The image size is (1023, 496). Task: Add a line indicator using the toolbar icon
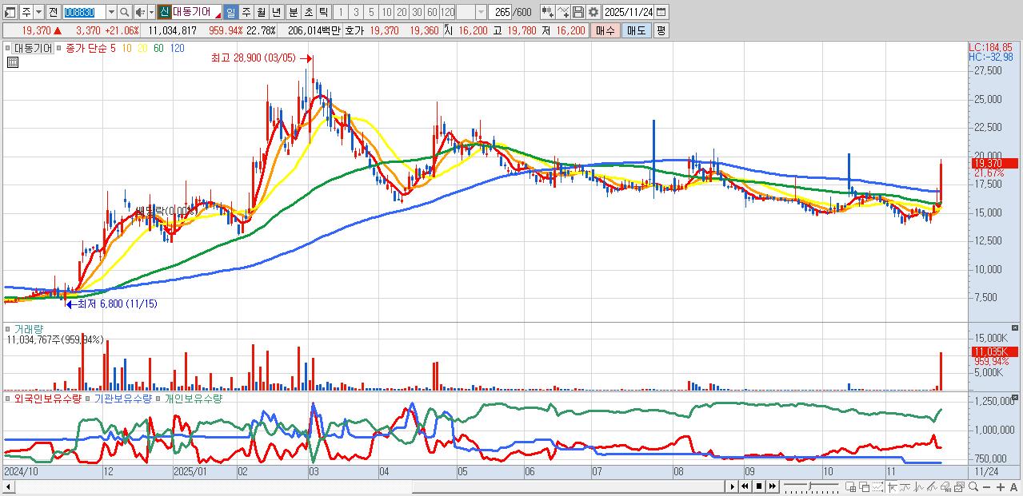click(x=562, y=12)
